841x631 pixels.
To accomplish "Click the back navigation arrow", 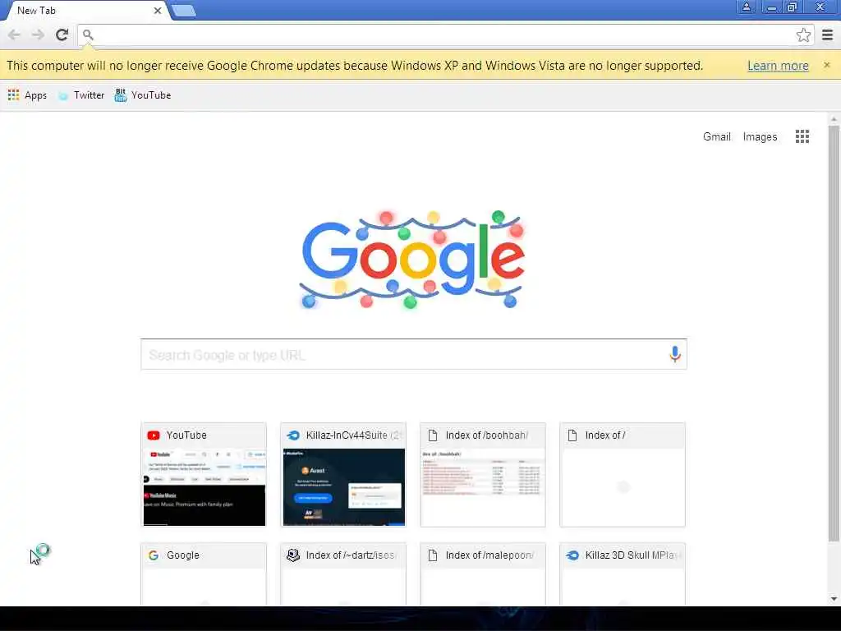I will [14, 35].
